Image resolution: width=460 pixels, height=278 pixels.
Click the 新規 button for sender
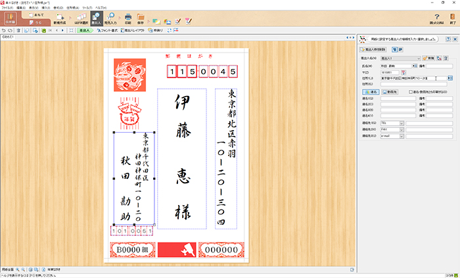click(428, 58)
